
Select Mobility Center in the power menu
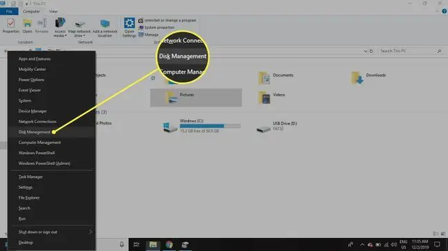tap(32, 69)
